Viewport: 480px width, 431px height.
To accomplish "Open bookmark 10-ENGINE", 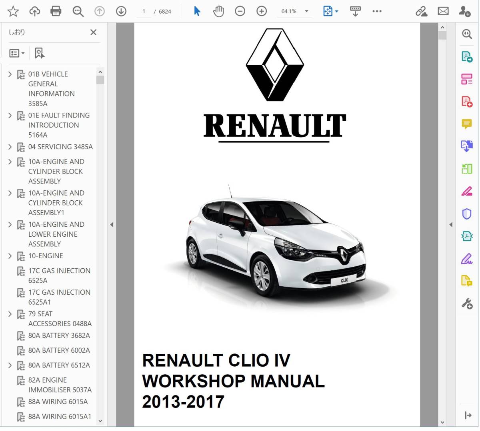I will [46, 256].
